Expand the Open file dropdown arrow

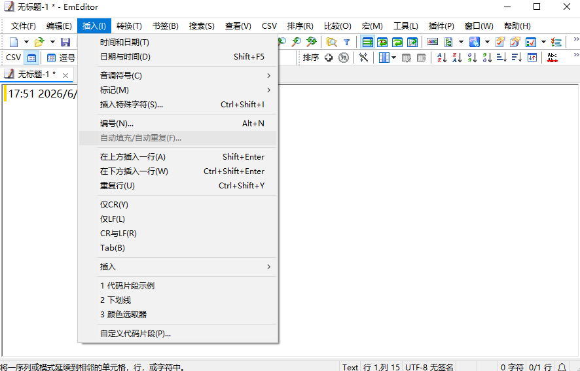[52, 42]
